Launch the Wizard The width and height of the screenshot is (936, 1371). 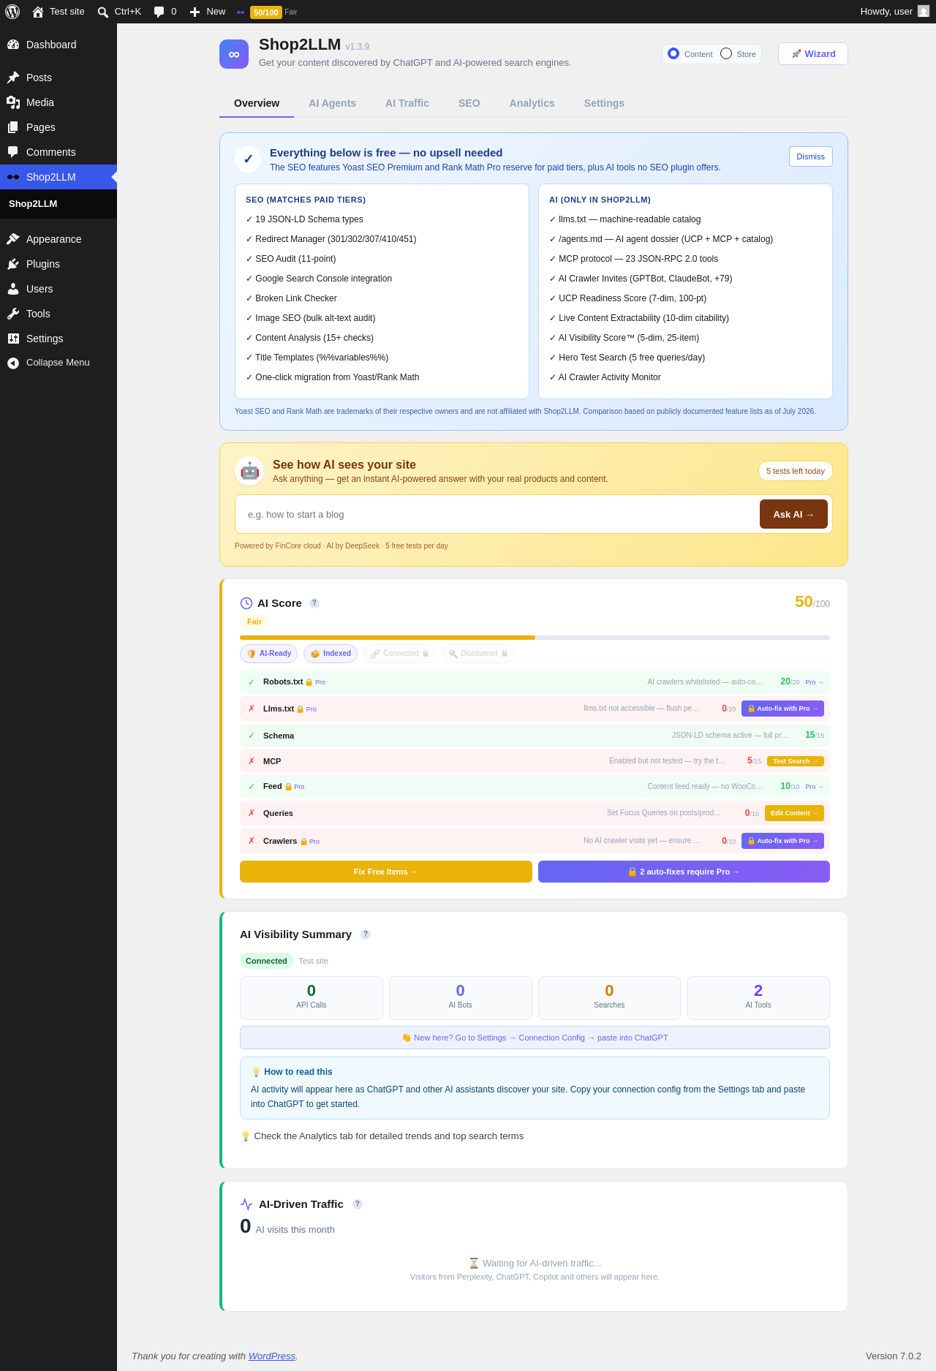point(813,54)
